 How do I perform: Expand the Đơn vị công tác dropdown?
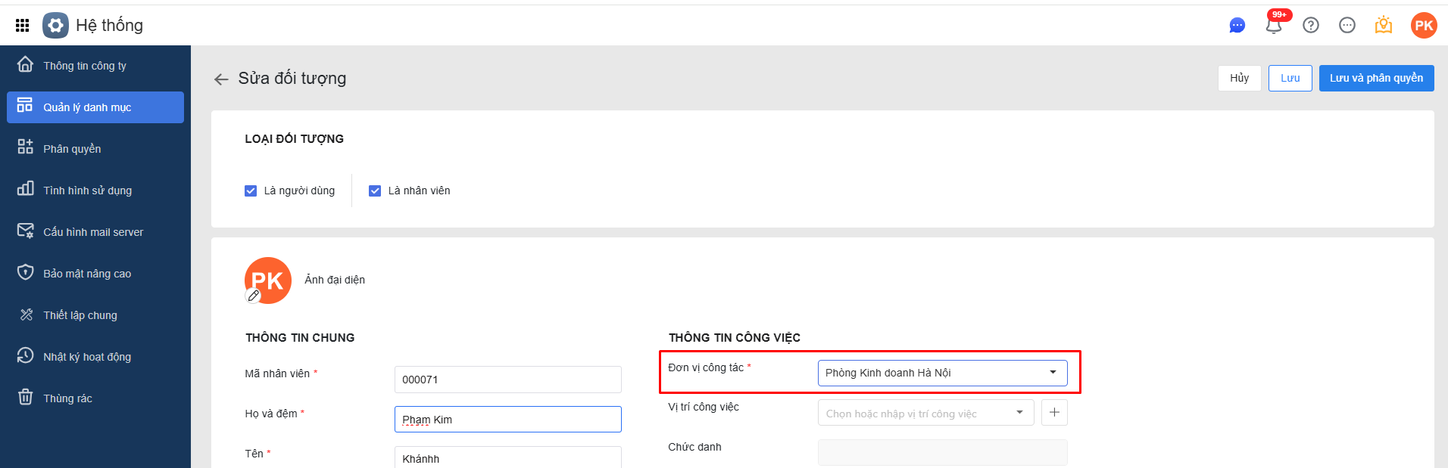point(1052,373)
